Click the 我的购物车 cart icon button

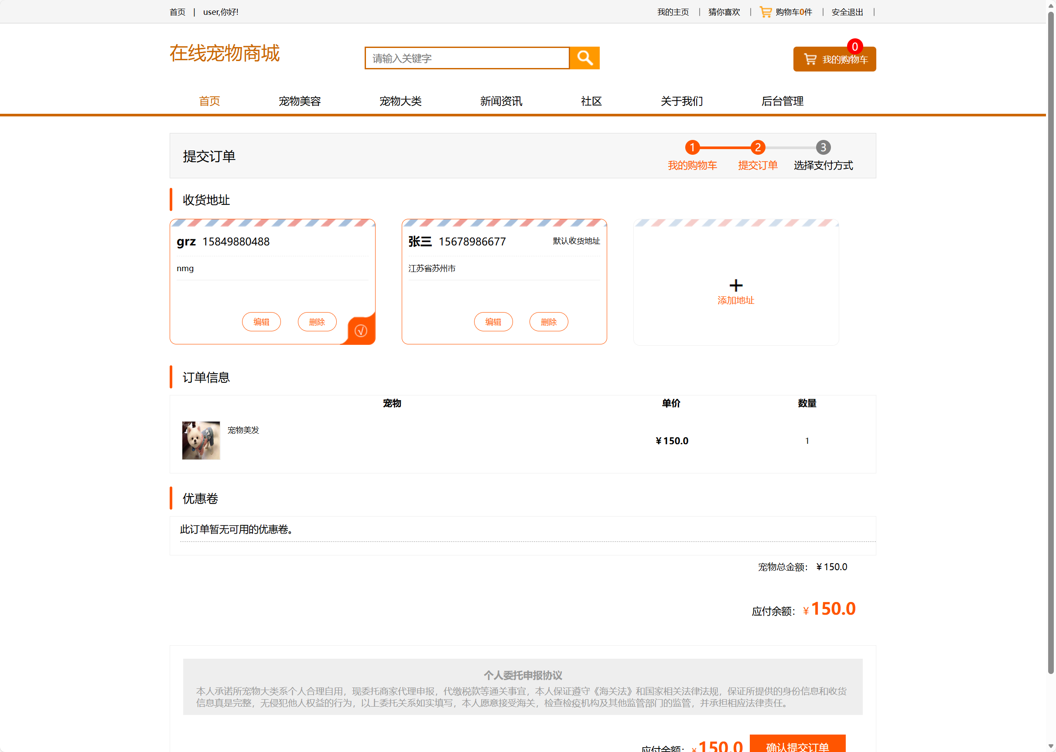click(834, 59)
